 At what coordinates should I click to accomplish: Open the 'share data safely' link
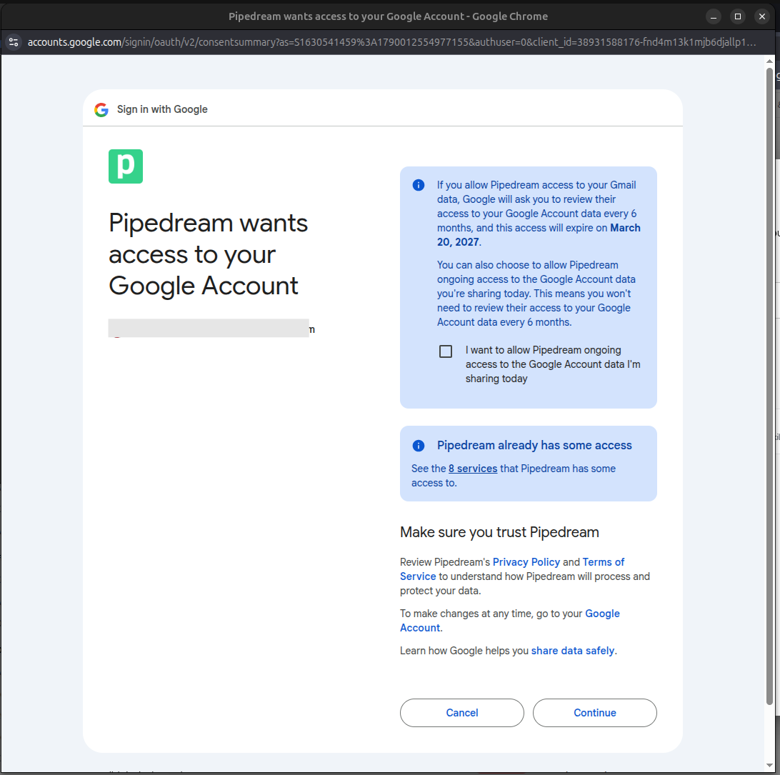tap(573, 651)
